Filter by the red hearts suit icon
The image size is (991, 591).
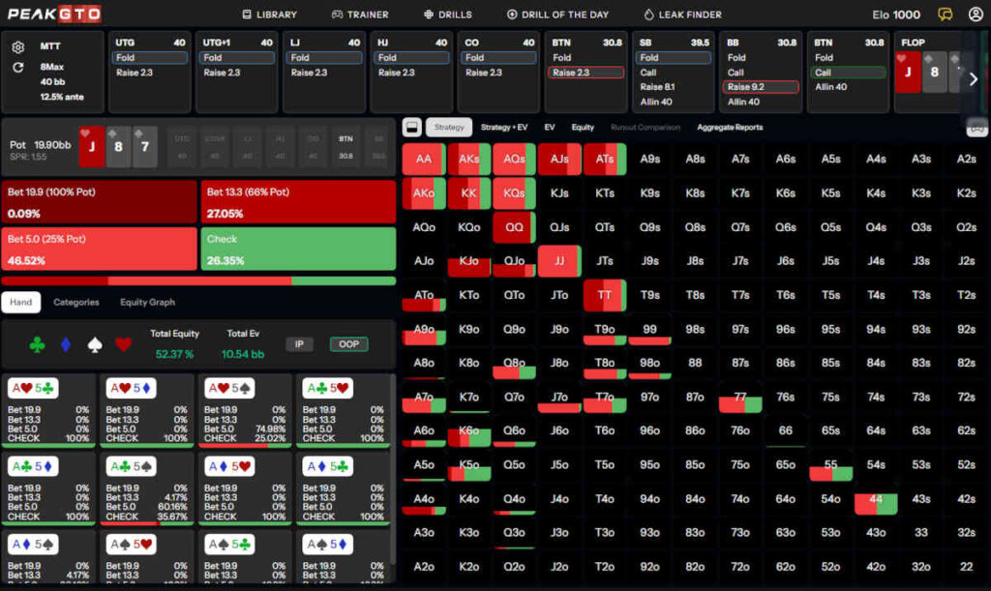(123, 343)
